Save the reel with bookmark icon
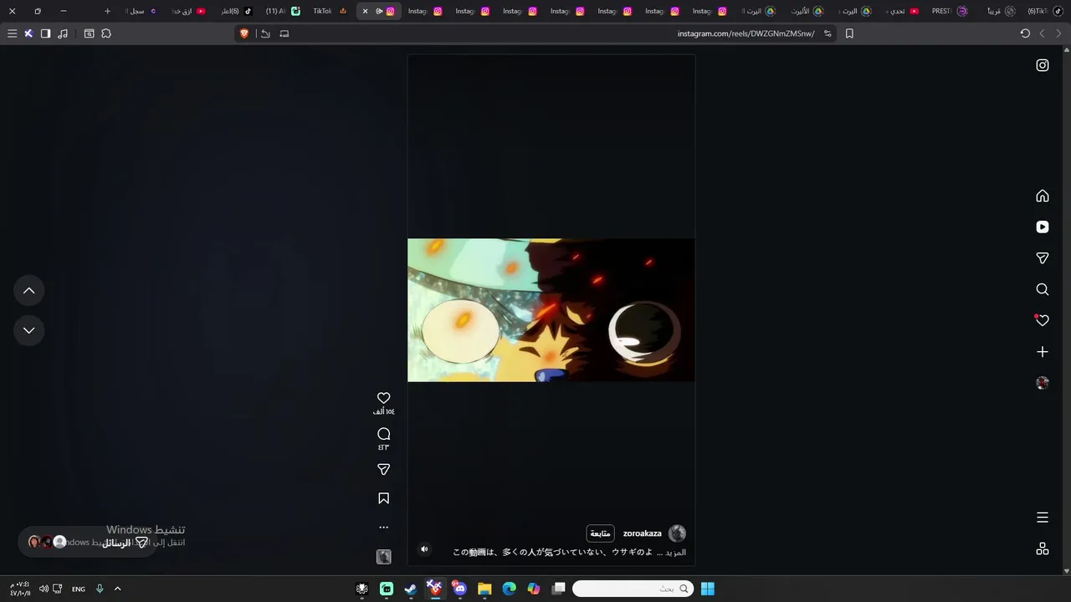The image size is (1071, 602). pos(384,498)
